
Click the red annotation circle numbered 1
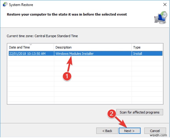[x=66, y=77]
